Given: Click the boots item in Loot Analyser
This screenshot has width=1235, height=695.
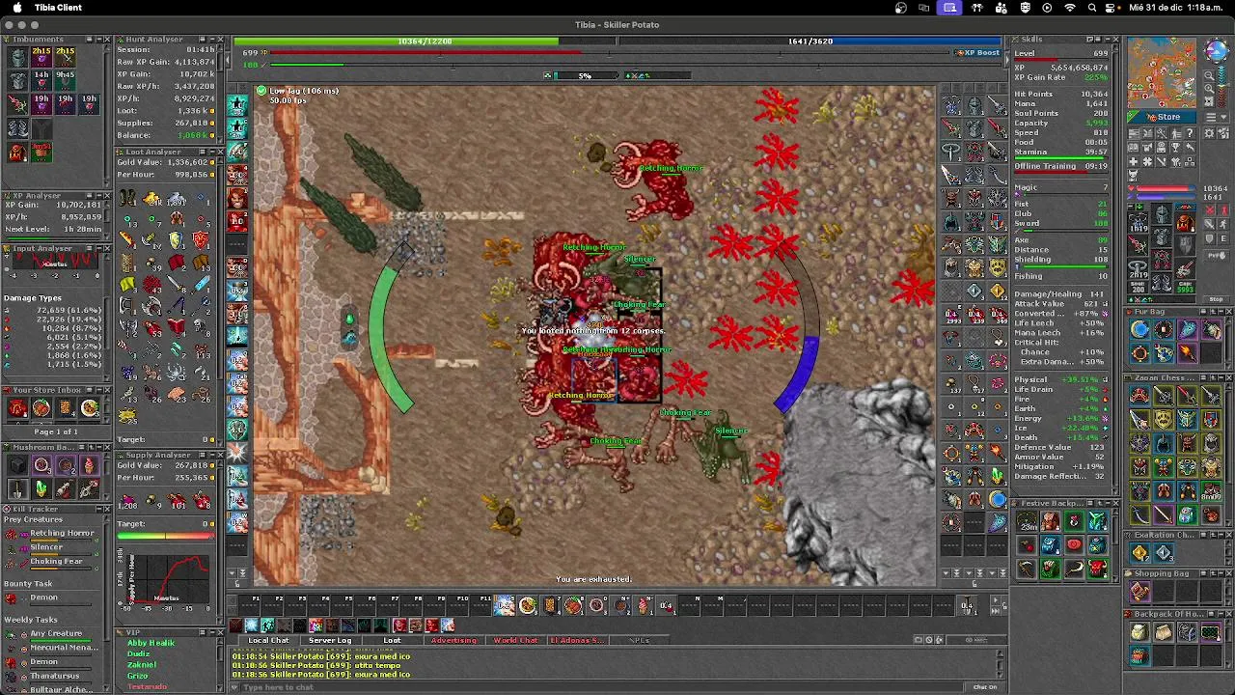Looking at the screenshot, I should click(x=127, y=199).
